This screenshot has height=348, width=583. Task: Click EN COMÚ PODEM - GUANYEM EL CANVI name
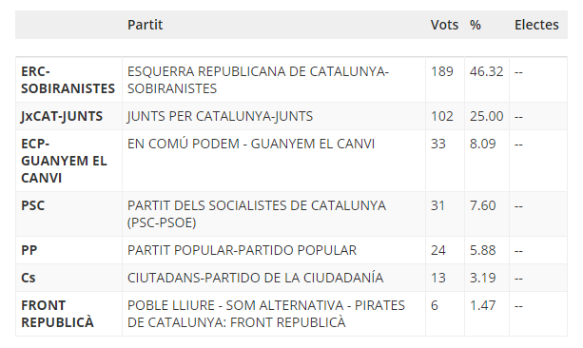[x=251, y=144]
